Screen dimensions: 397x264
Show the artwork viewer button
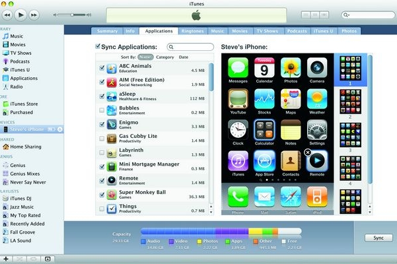[48, 259]
